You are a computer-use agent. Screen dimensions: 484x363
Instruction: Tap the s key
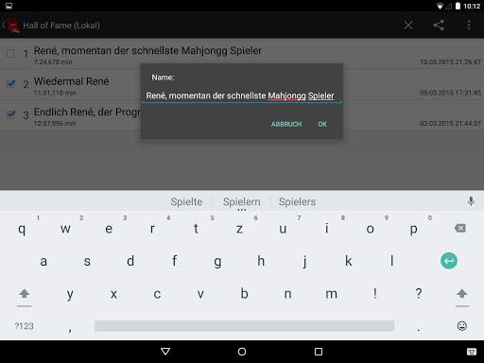coord(87,262)
